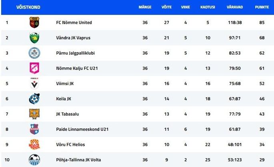Select Võru FC Helios goal difference 48:101
The width and height of the screenshot is (274, 167).
pyautogui.click(x=235, y=145)
